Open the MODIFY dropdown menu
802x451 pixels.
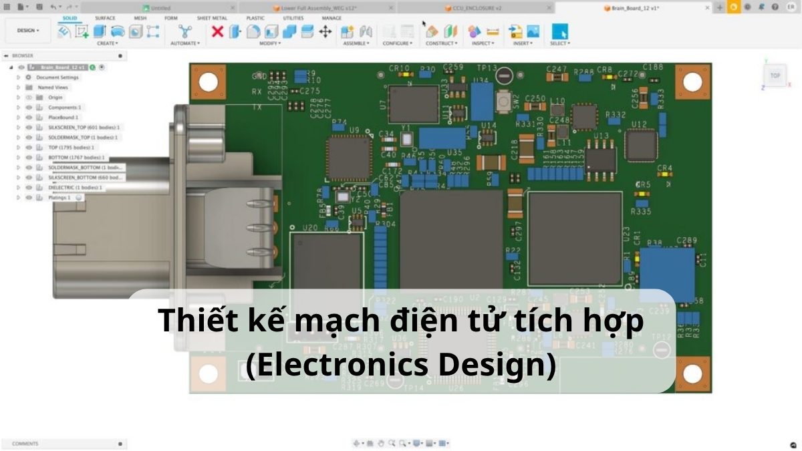(x=270, y=43)
